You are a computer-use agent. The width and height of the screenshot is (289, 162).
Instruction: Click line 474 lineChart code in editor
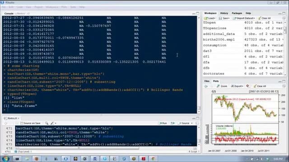pyautogui.click(x=53, y=140)
